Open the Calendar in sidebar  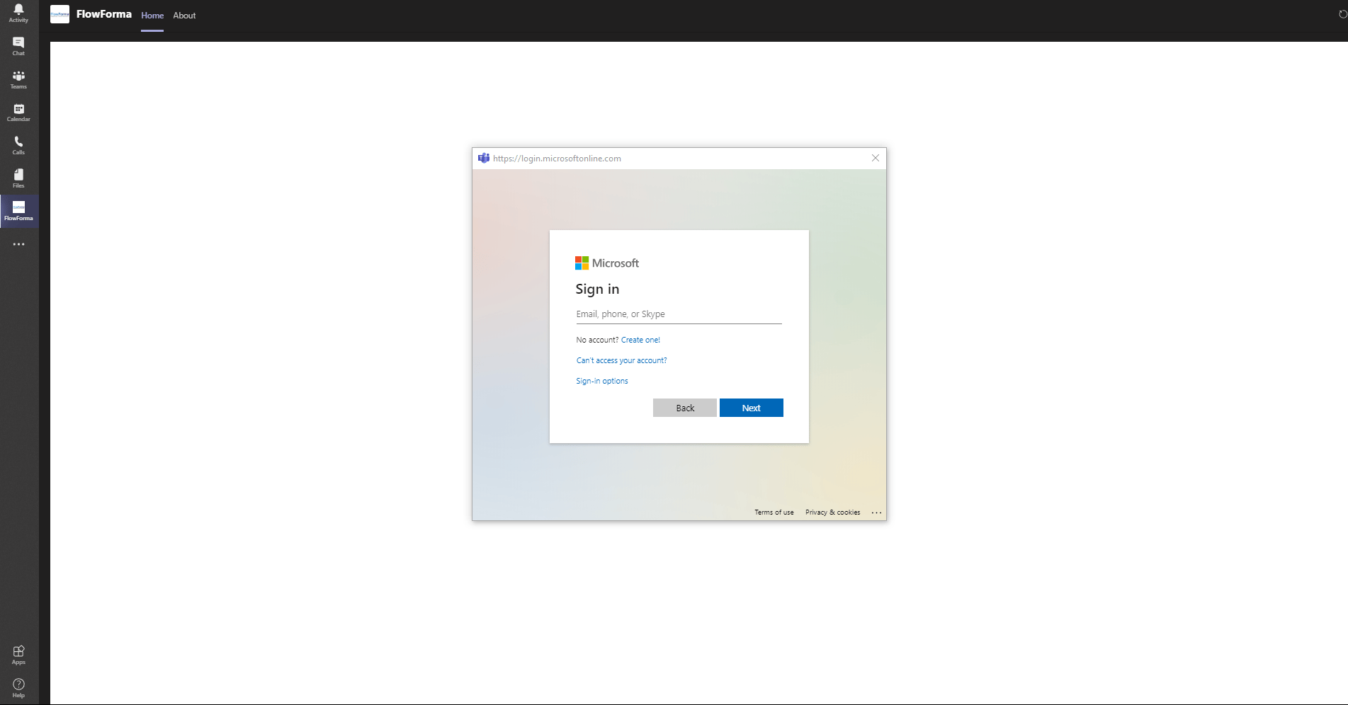click(x=18, y=113)
